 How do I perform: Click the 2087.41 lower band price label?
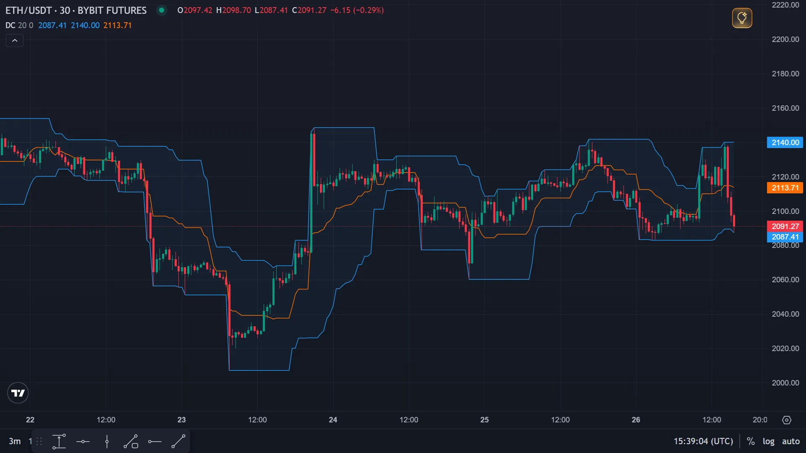click(785, 237)
